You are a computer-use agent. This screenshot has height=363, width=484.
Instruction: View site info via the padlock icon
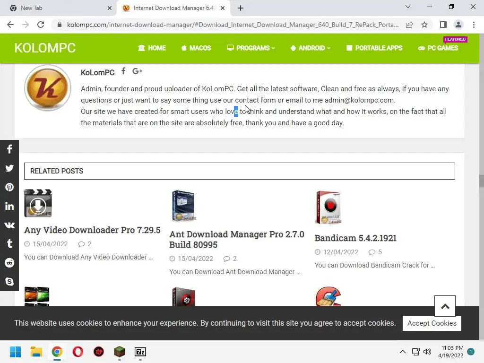pyautogui.click(x=60, y=25)
